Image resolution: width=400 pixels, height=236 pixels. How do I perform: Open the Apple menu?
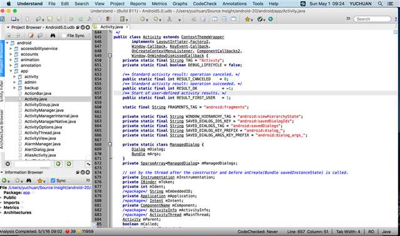coord(9,4)
